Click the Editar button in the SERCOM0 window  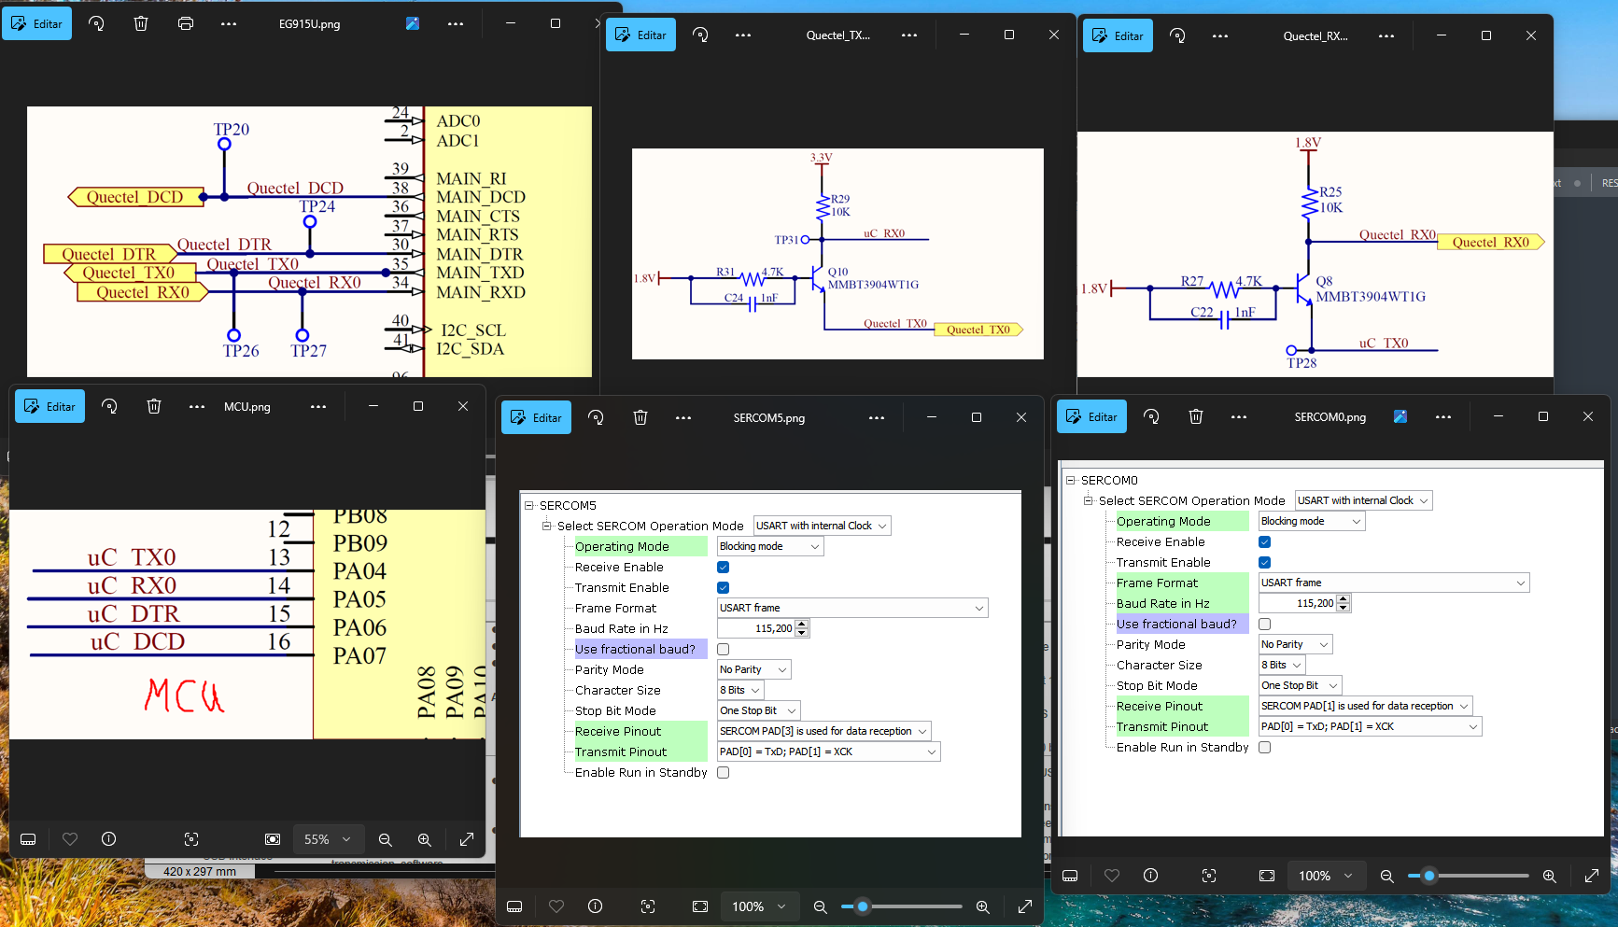click(1090, 416)
